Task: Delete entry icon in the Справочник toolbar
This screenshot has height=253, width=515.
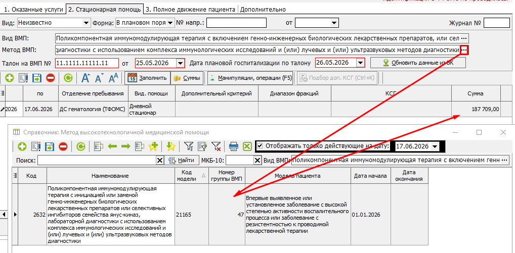Action: 63,146
